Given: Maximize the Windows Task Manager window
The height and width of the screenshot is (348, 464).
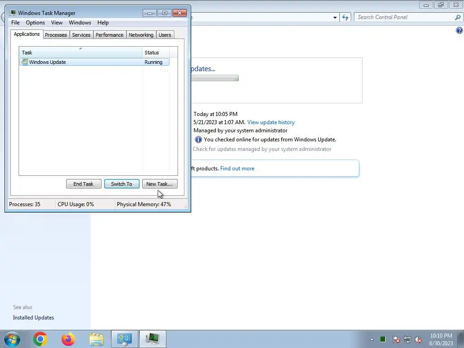Looking at the screenshot, I should tap(164, 13).
